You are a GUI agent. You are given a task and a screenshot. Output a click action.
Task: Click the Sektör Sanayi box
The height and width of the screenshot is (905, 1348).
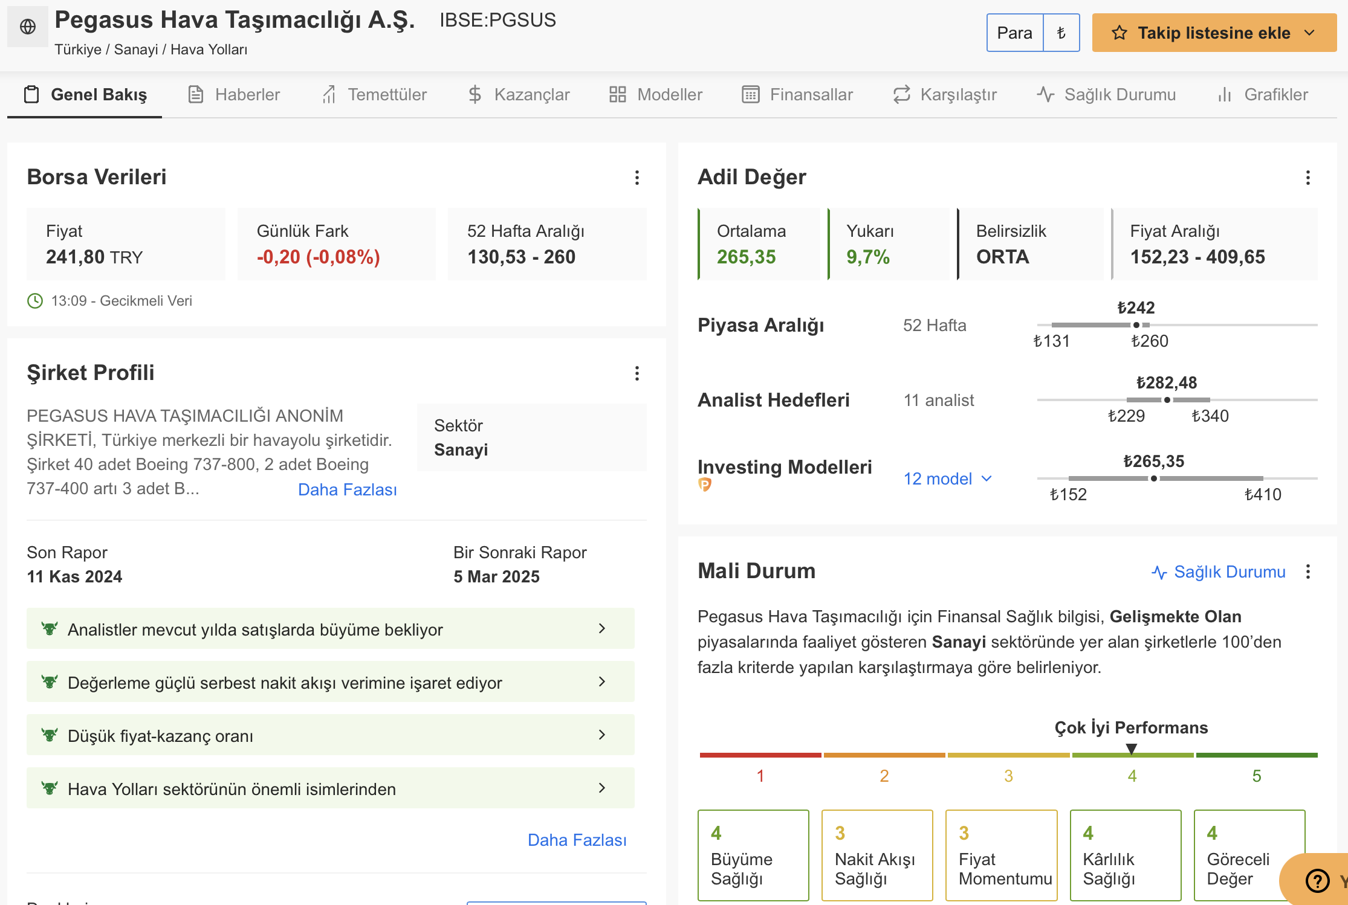(532, 437)
